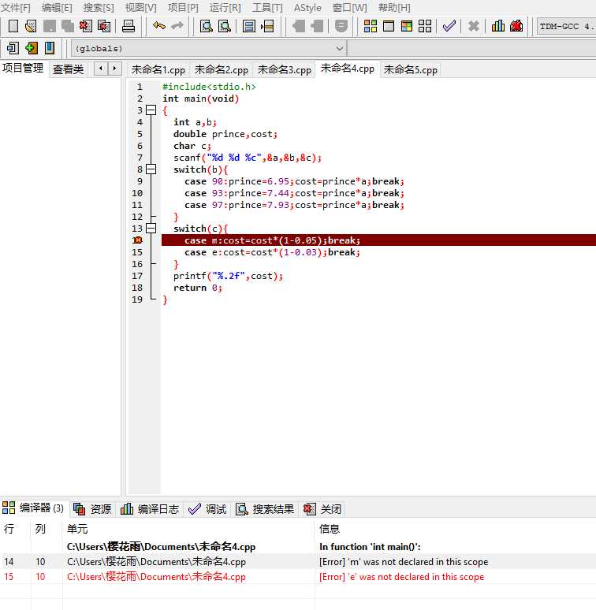
Task: Open the (globals) scope dropdown
Action: (x=209, y=49)
